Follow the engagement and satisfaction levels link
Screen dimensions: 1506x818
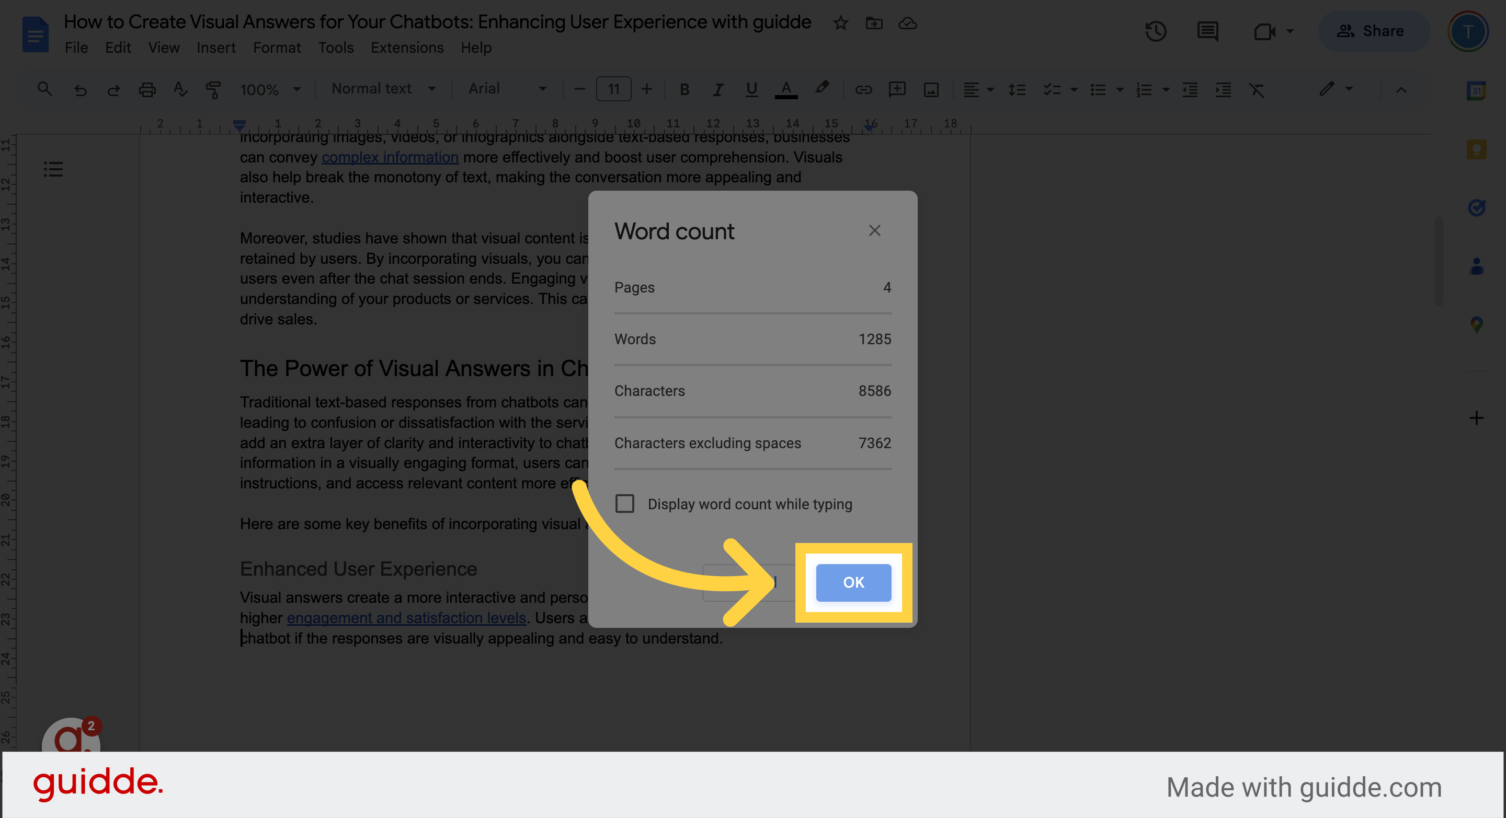coord(406,618)
